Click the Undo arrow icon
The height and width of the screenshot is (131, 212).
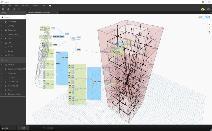19,9
